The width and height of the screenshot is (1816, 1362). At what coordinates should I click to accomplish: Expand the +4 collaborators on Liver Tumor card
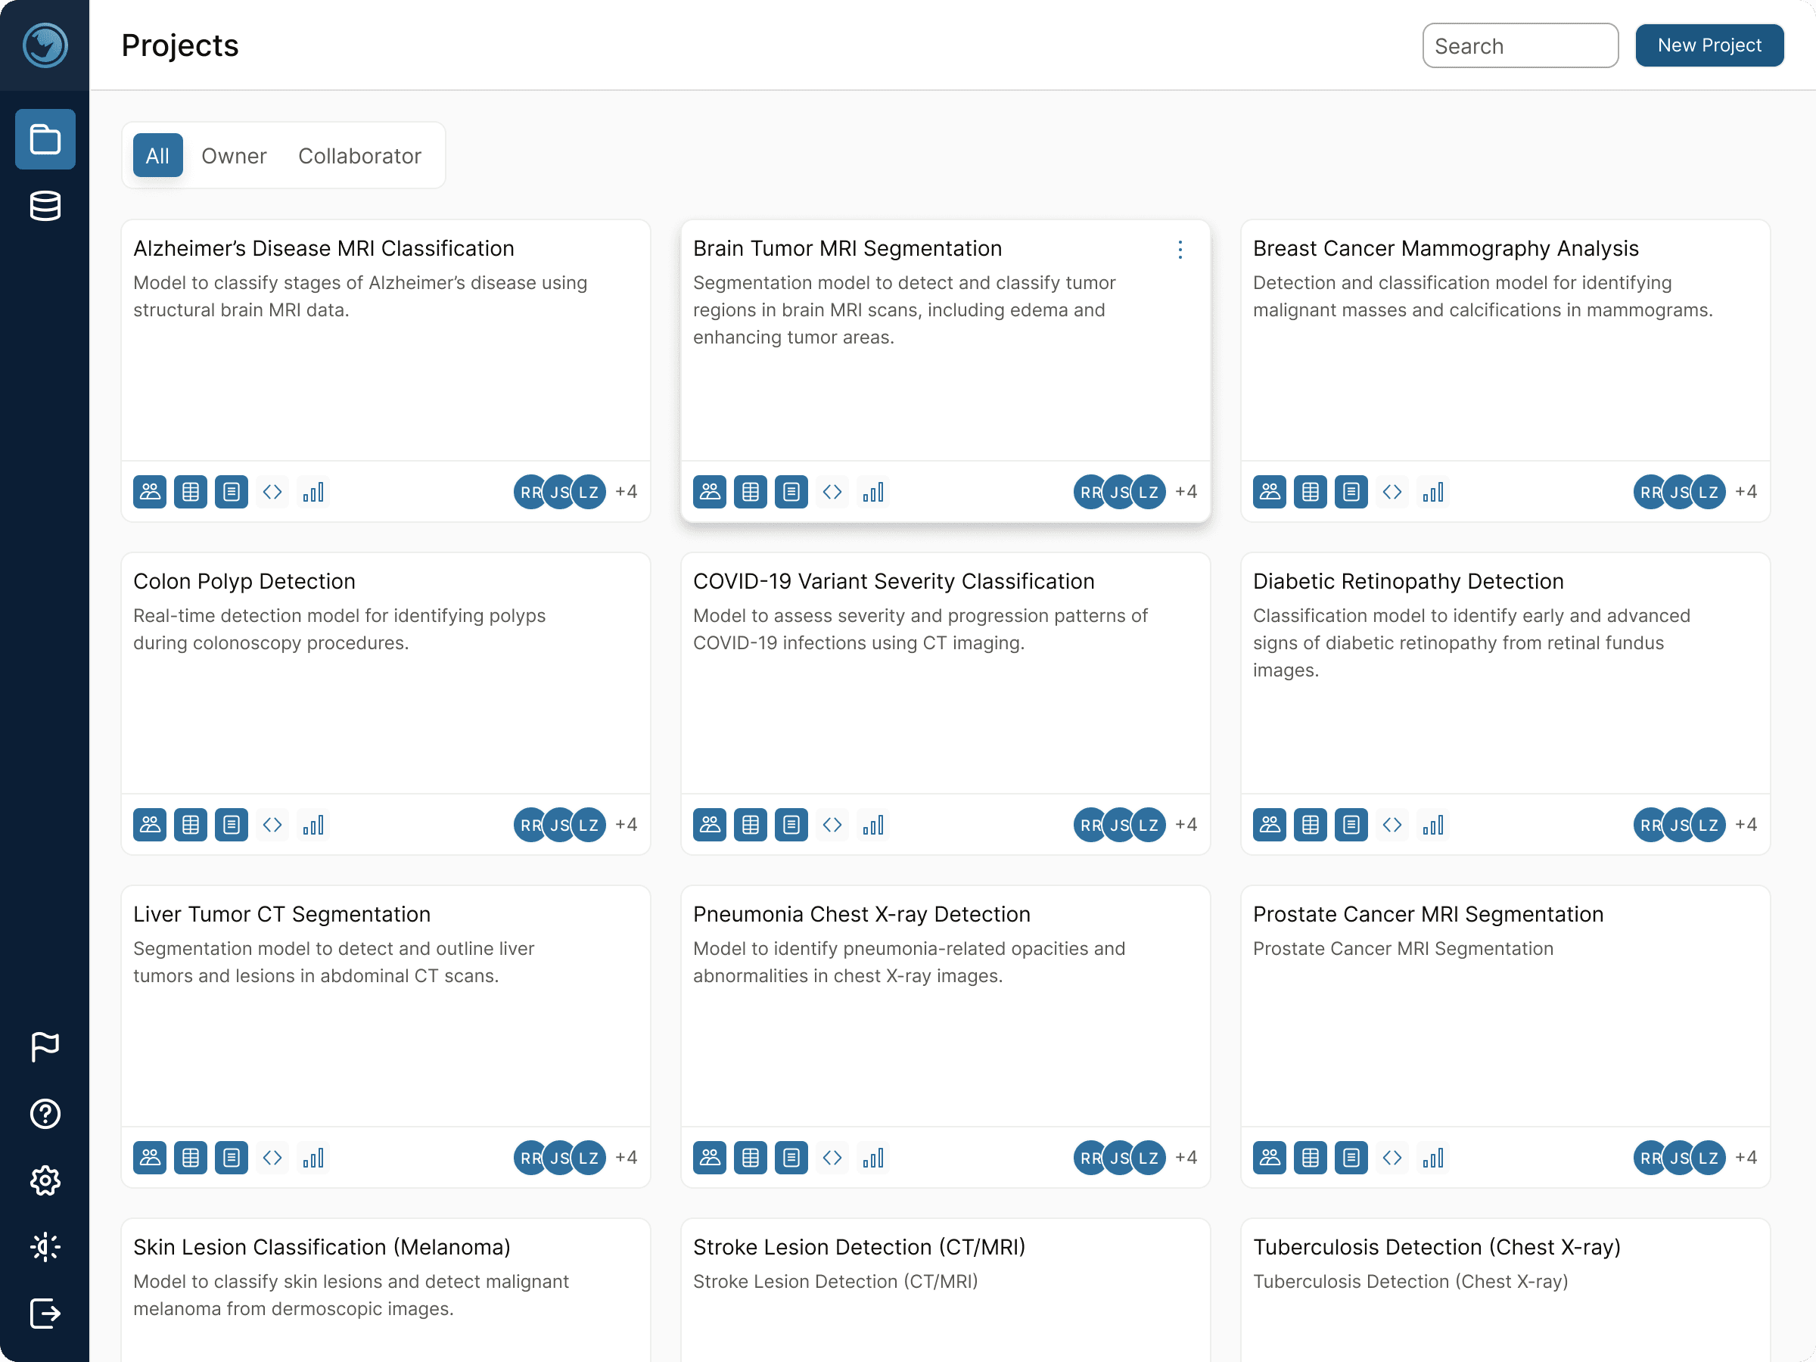click(627, 1158)
